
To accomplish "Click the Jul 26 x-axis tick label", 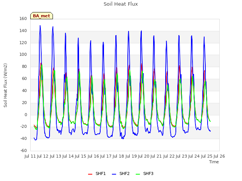I will (x=219, y=156).
